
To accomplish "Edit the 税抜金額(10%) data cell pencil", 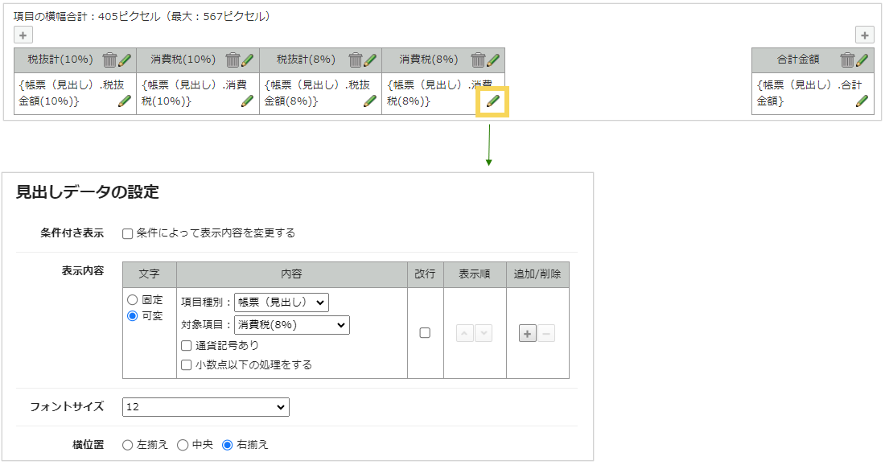I will coord(124,101).
